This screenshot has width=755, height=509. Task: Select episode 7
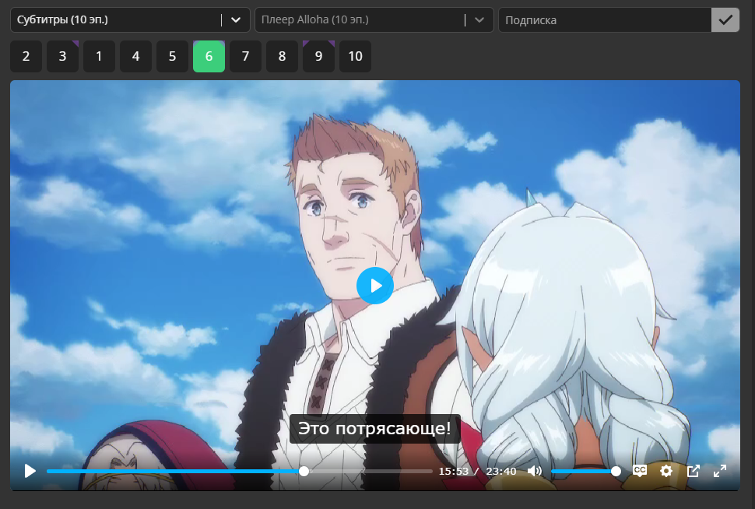pos(245,56)
